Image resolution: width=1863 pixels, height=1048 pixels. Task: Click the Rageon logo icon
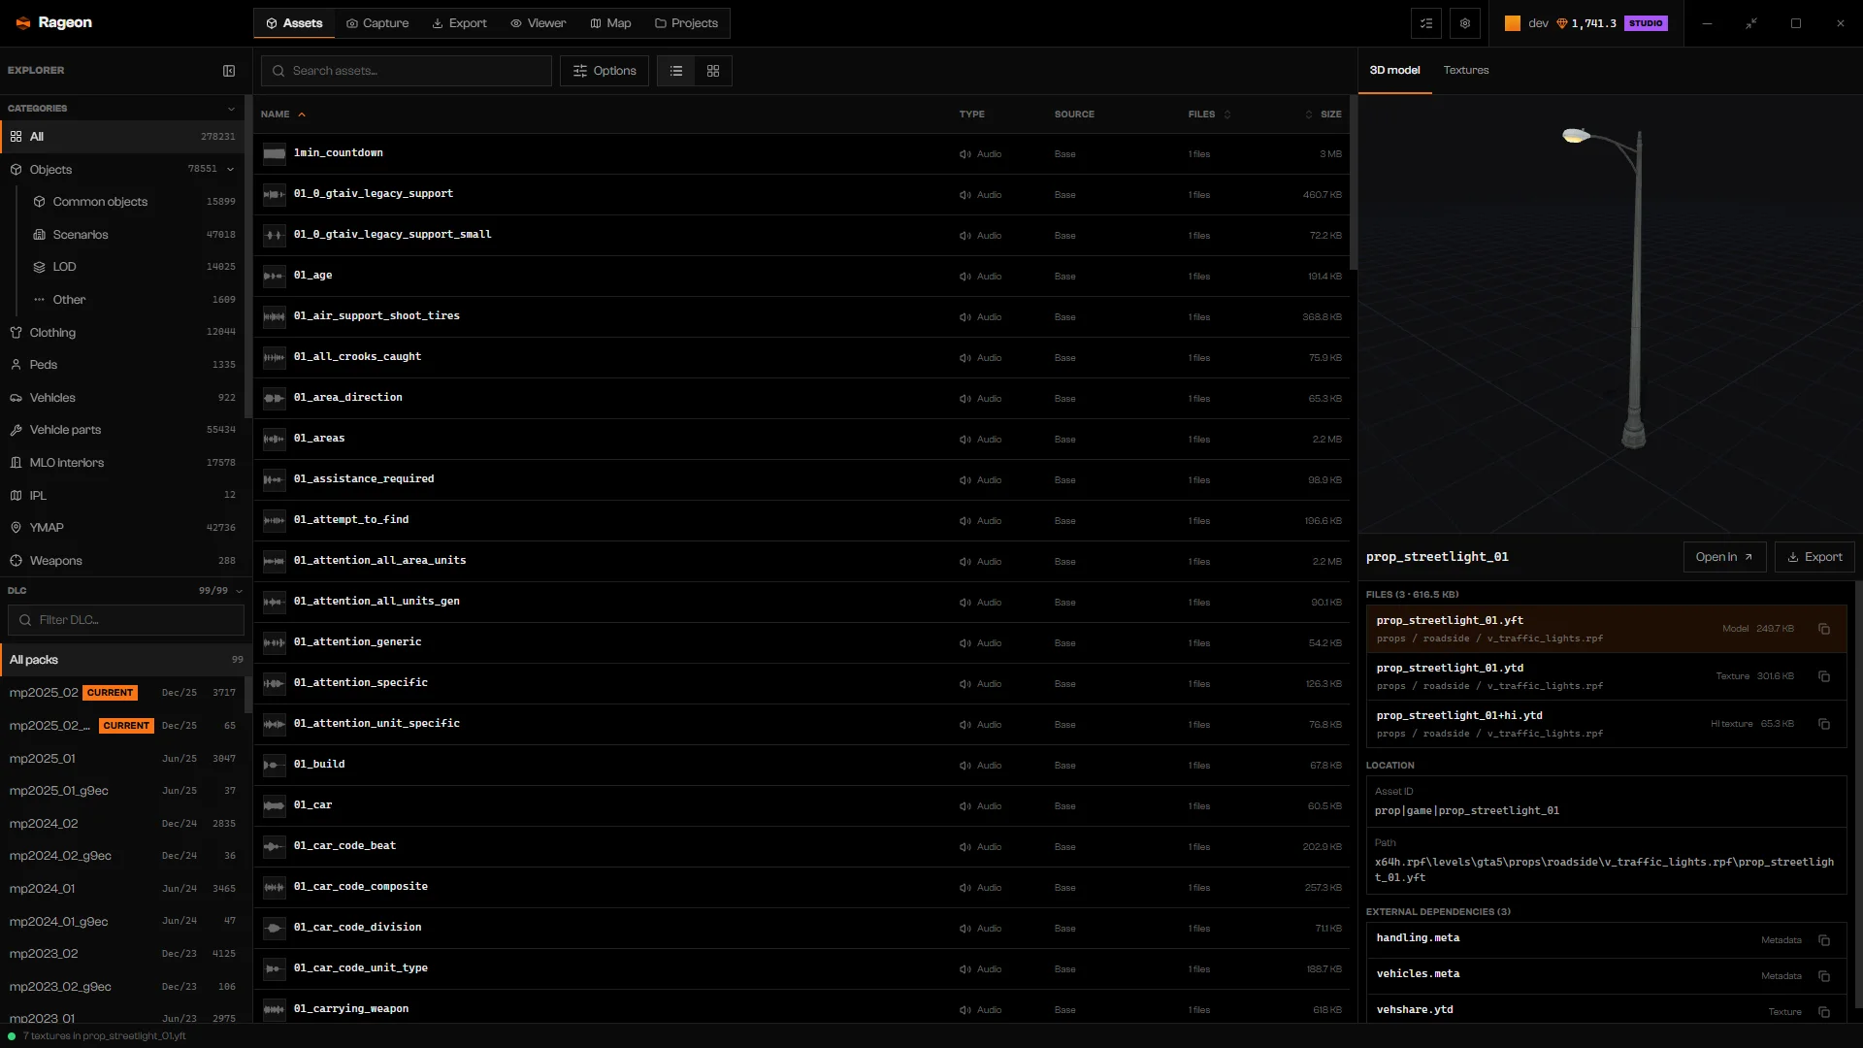click(23, 23)
